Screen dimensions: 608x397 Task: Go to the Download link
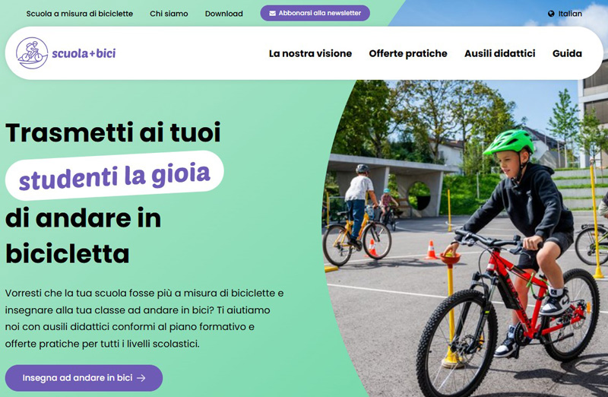coord(223,14)
